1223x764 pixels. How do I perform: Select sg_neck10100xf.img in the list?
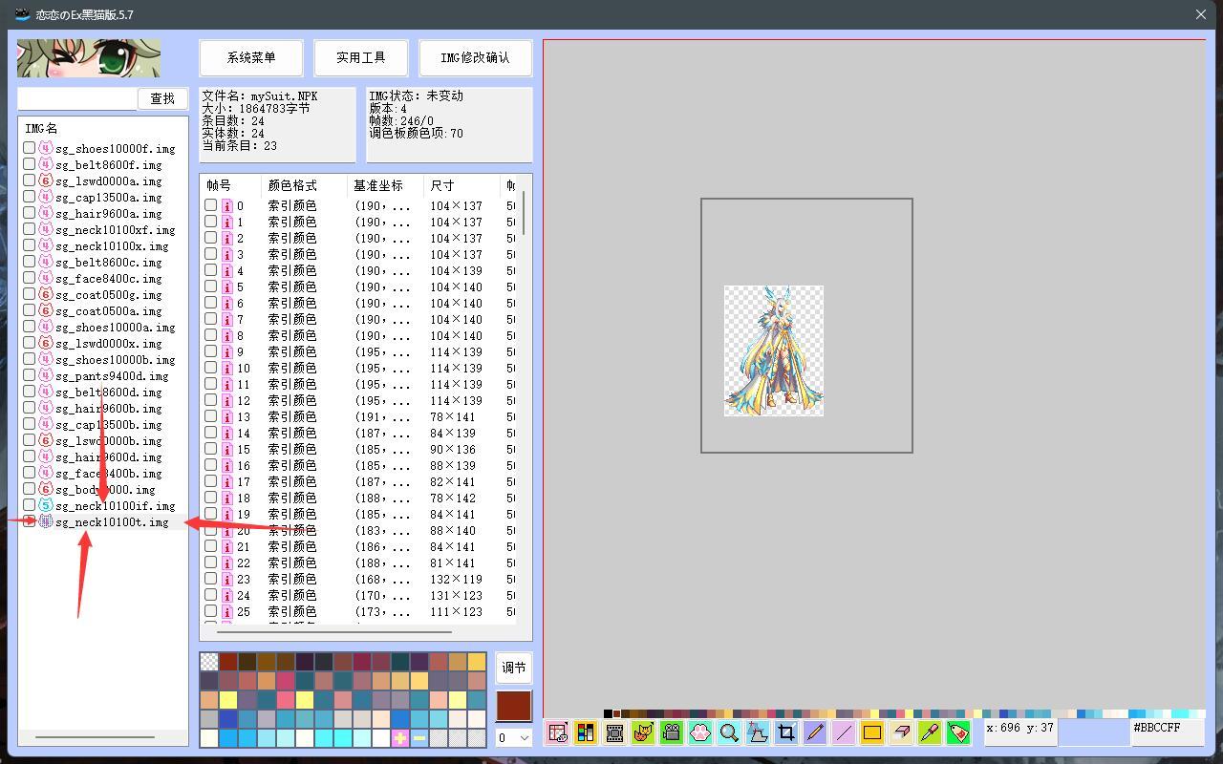pos(116,229)
